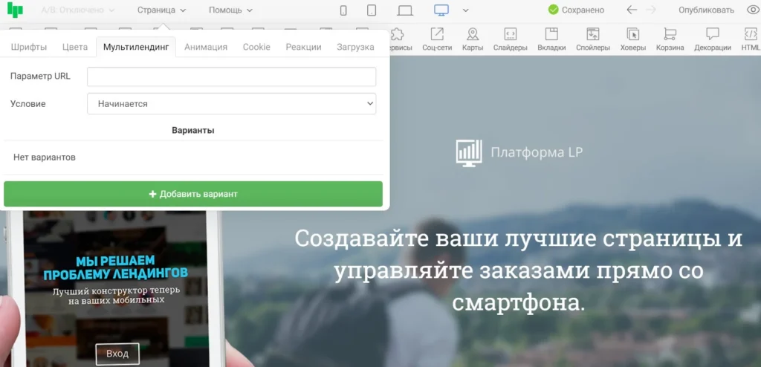Viewport: 761px width, 367px height.
Task: Switch to the Реакции tab
Action: [x=303, y=47]
